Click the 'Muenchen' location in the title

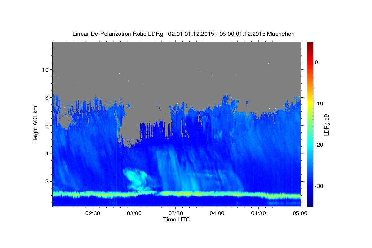click(281, 34)
